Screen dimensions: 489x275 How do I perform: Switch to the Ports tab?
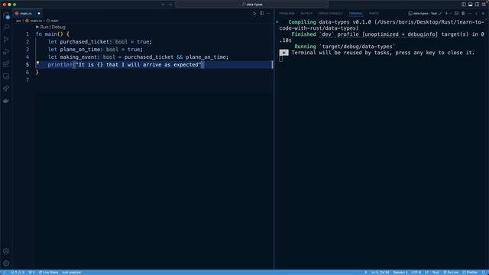(x=374, y=14)
